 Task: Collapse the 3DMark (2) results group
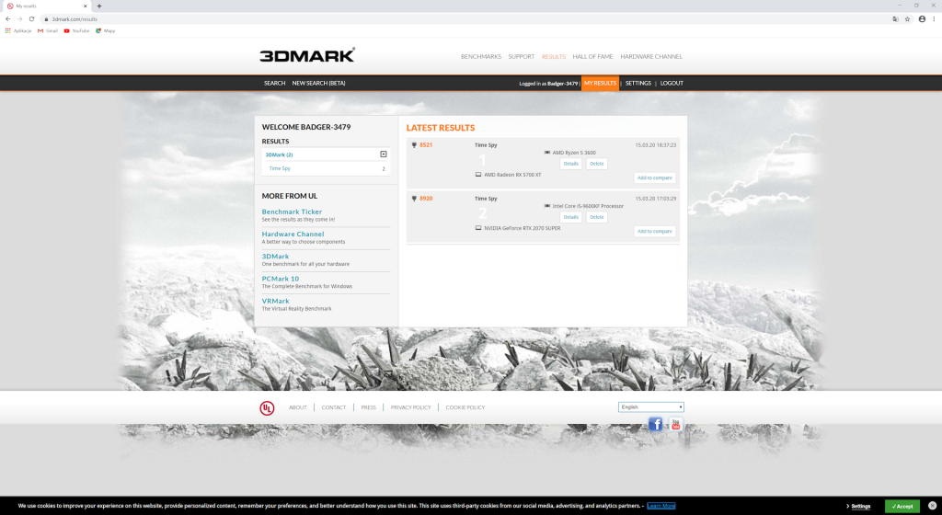tap(384, 154)
